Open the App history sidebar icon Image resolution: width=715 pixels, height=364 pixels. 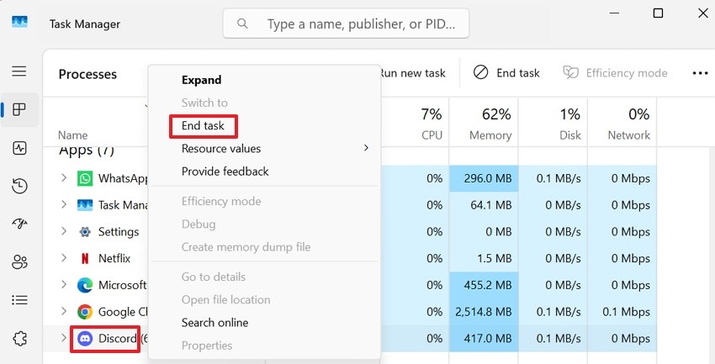tap(19, 186)
